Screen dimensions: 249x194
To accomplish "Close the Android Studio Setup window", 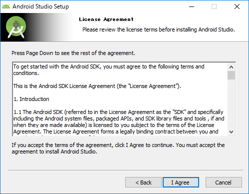I will coord(237,6).
